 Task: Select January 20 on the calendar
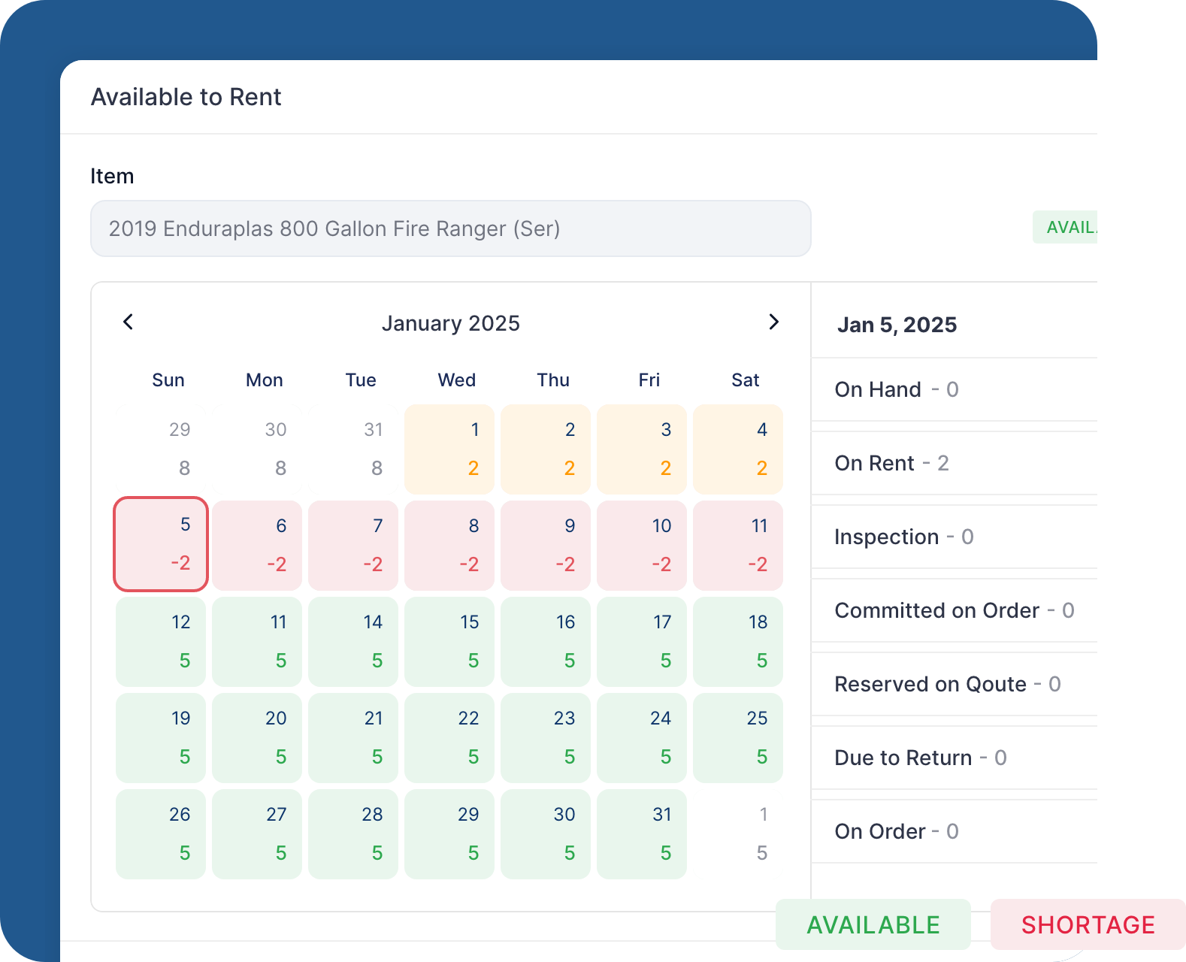tap(257, 737)
